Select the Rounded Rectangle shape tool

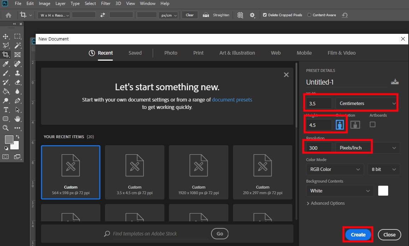(5, 119)
